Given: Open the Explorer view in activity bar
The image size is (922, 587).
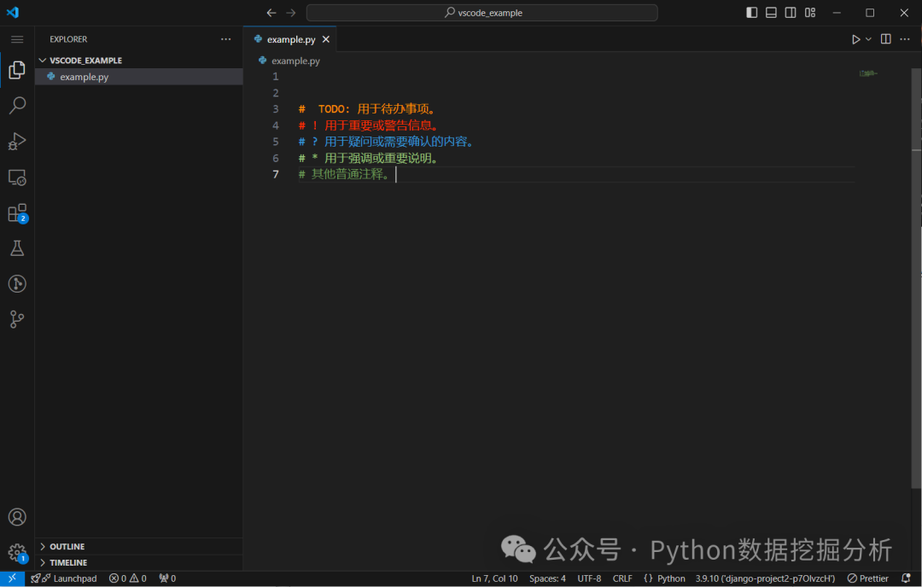Looking at the screenshot, I should point(17,70).
